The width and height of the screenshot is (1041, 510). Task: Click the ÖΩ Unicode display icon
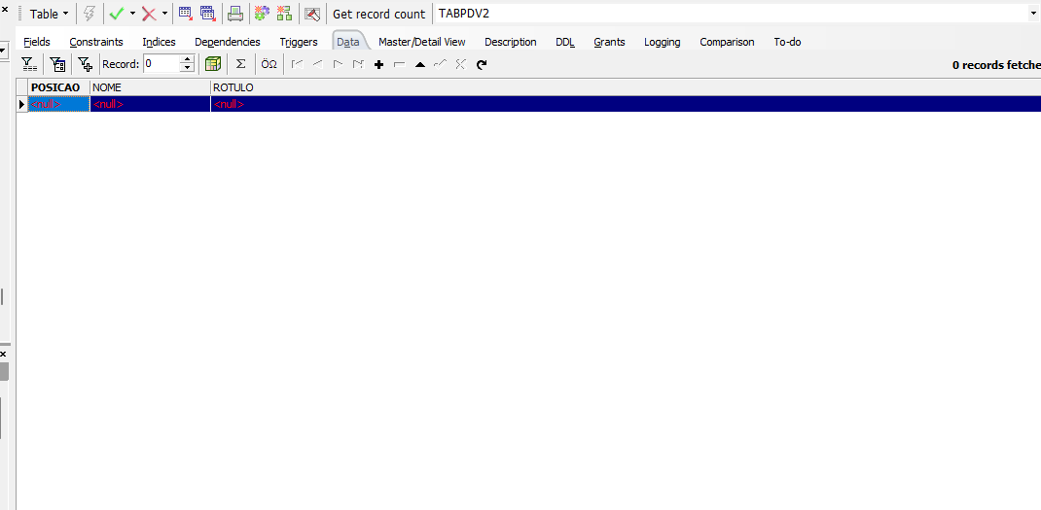[x=269, y=64]
